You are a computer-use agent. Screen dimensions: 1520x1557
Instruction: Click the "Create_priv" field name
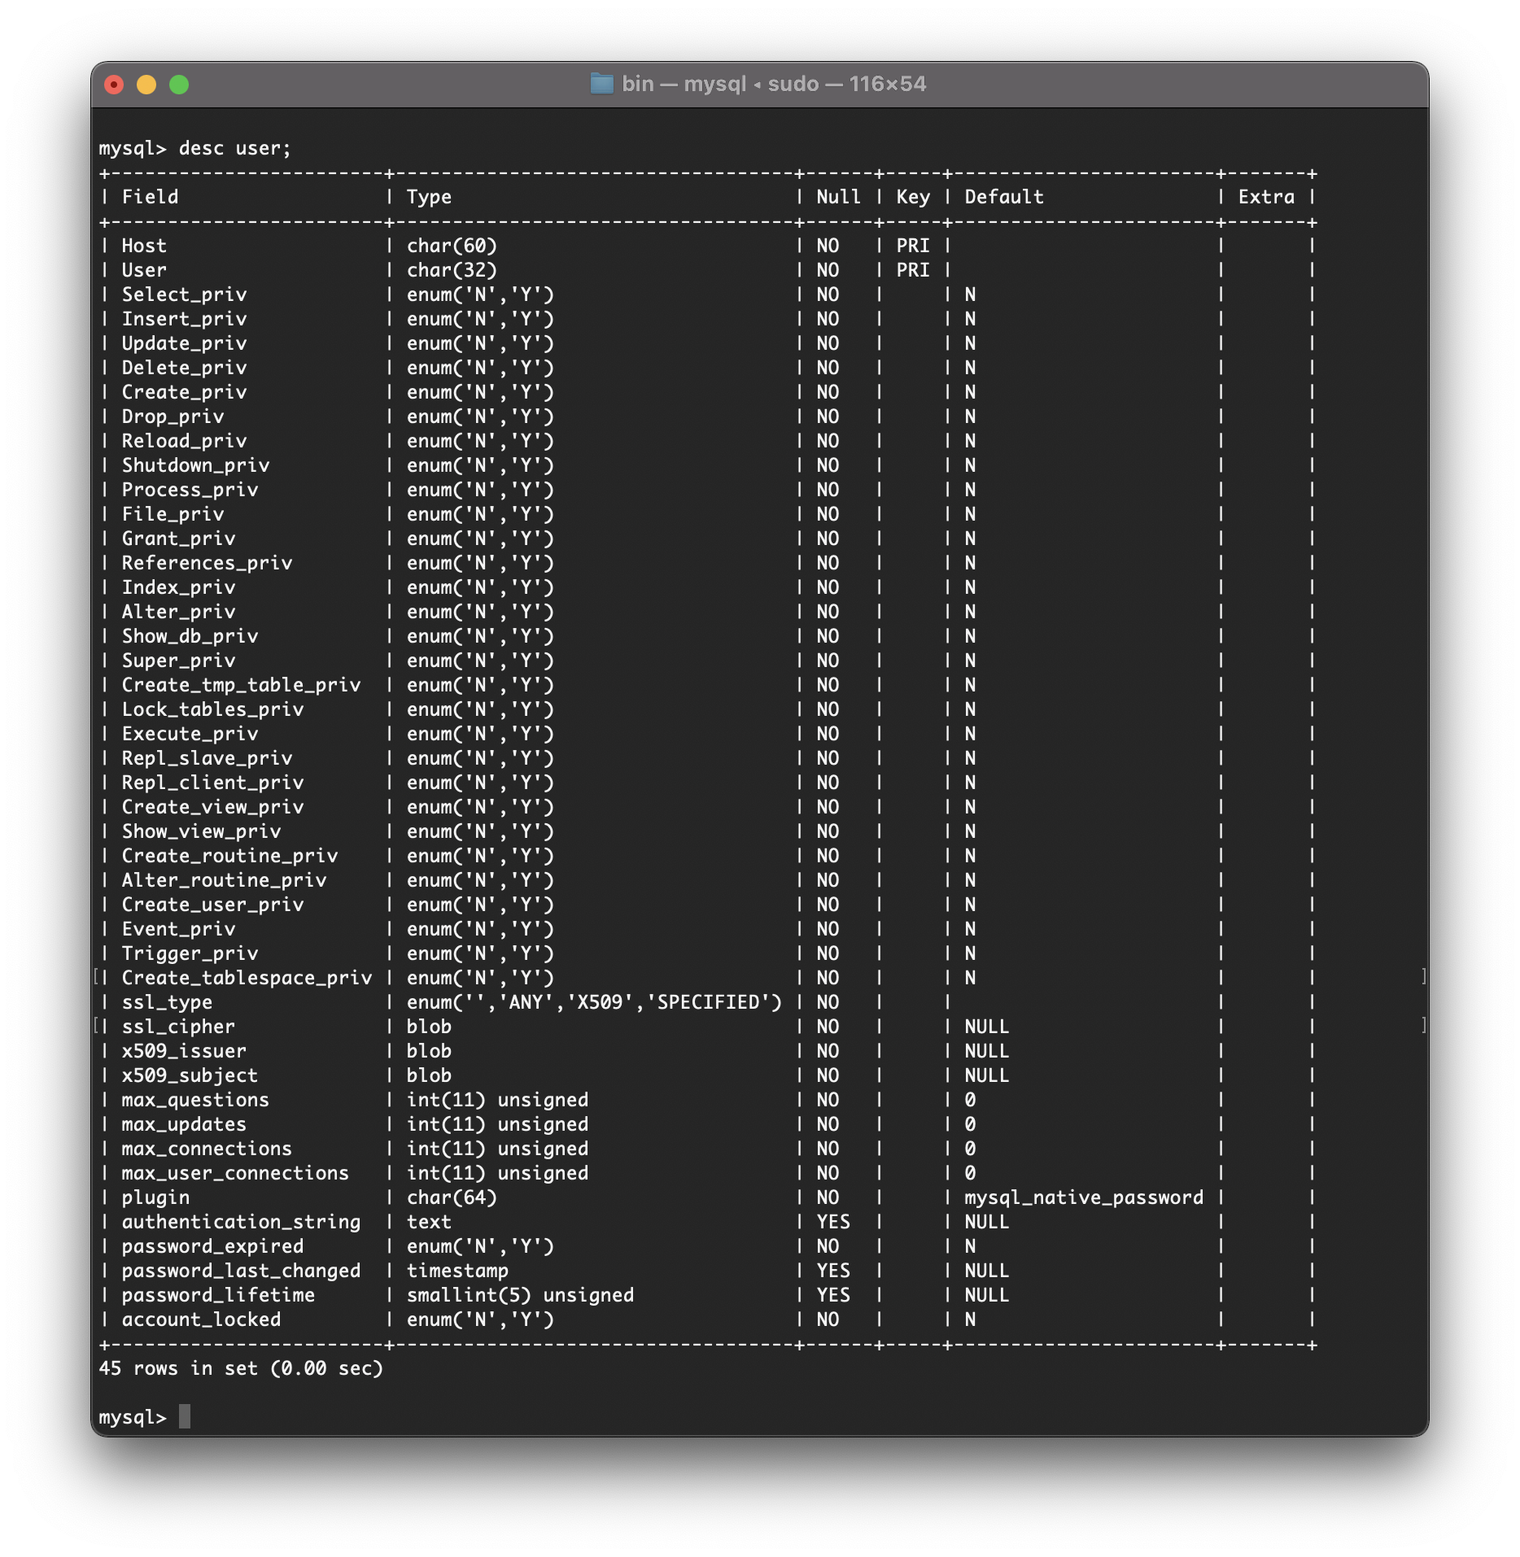tap(185, 392)
